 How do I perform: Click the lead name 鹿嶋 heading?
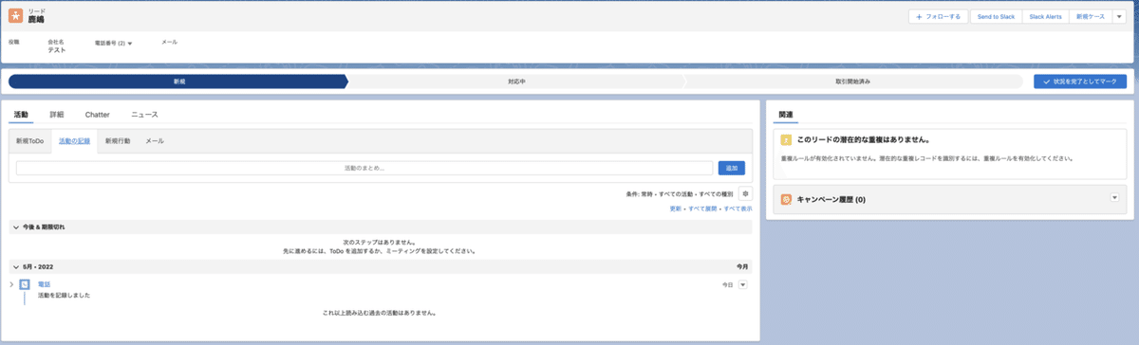[36, 20]
